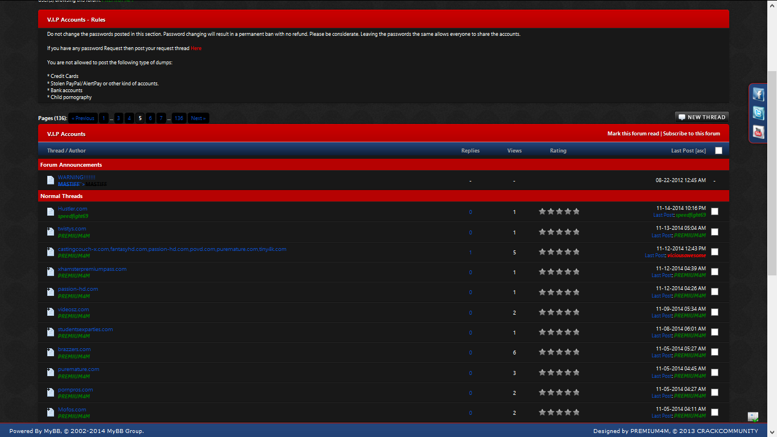Image resolution: width=777 pixels, height=437 pixels.
Task: Toggle the [asc] sort order link
Action: (x=701, y=151)
